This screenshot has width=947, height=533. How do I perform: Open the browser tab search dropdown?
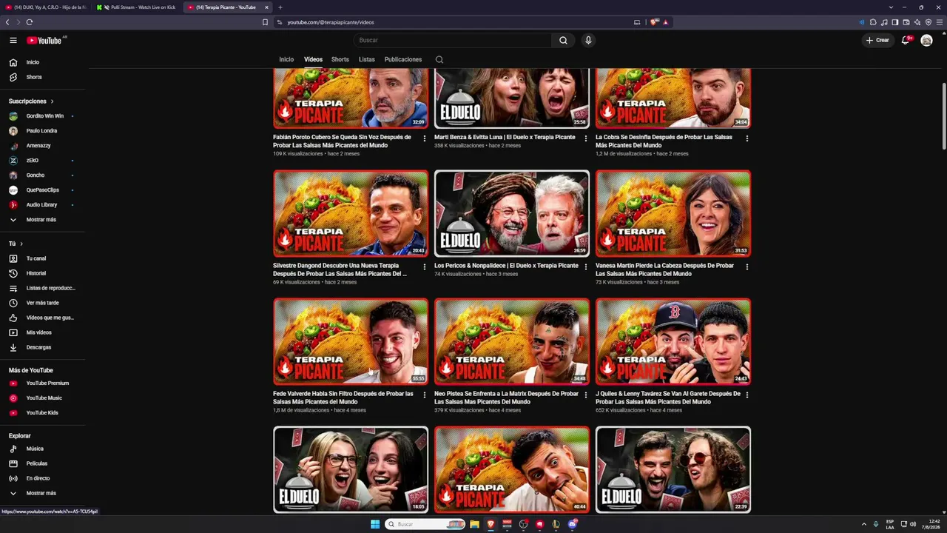892,7
